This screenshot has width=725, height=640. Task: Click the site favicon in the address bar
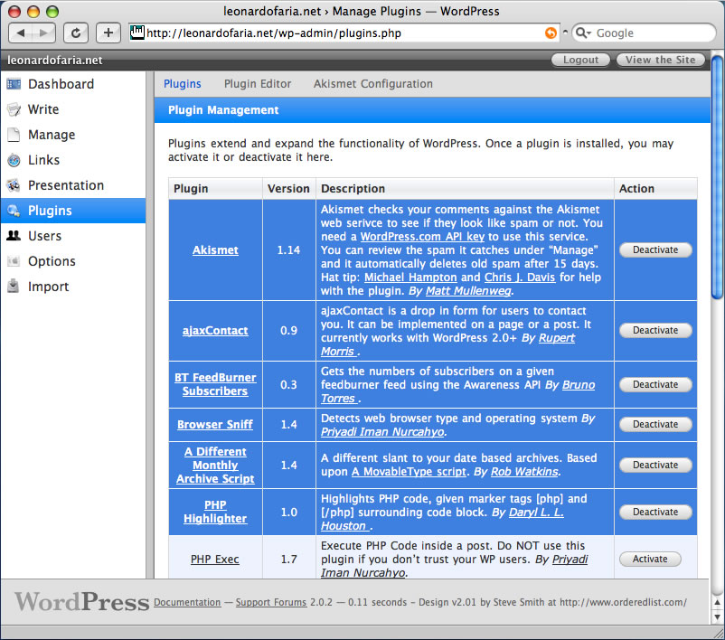tap(137, 33)
